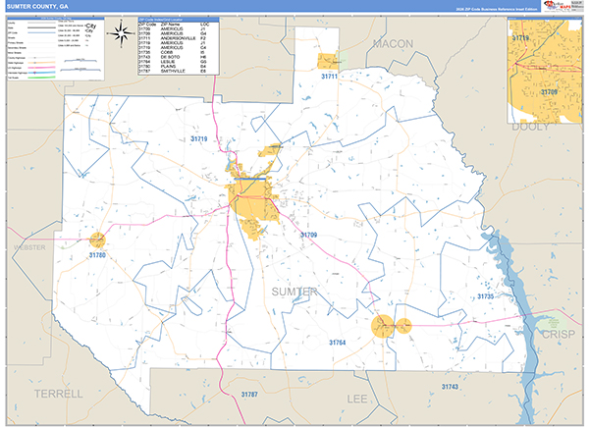The image size is (589, 427).
Task: Click the Andersonville orange city area
Action: tap(328, 61)
